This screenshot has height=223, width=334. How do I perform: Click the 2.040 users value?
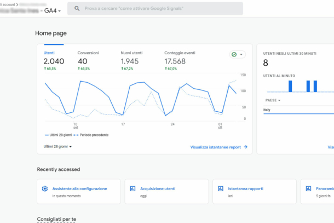point(54,61)
